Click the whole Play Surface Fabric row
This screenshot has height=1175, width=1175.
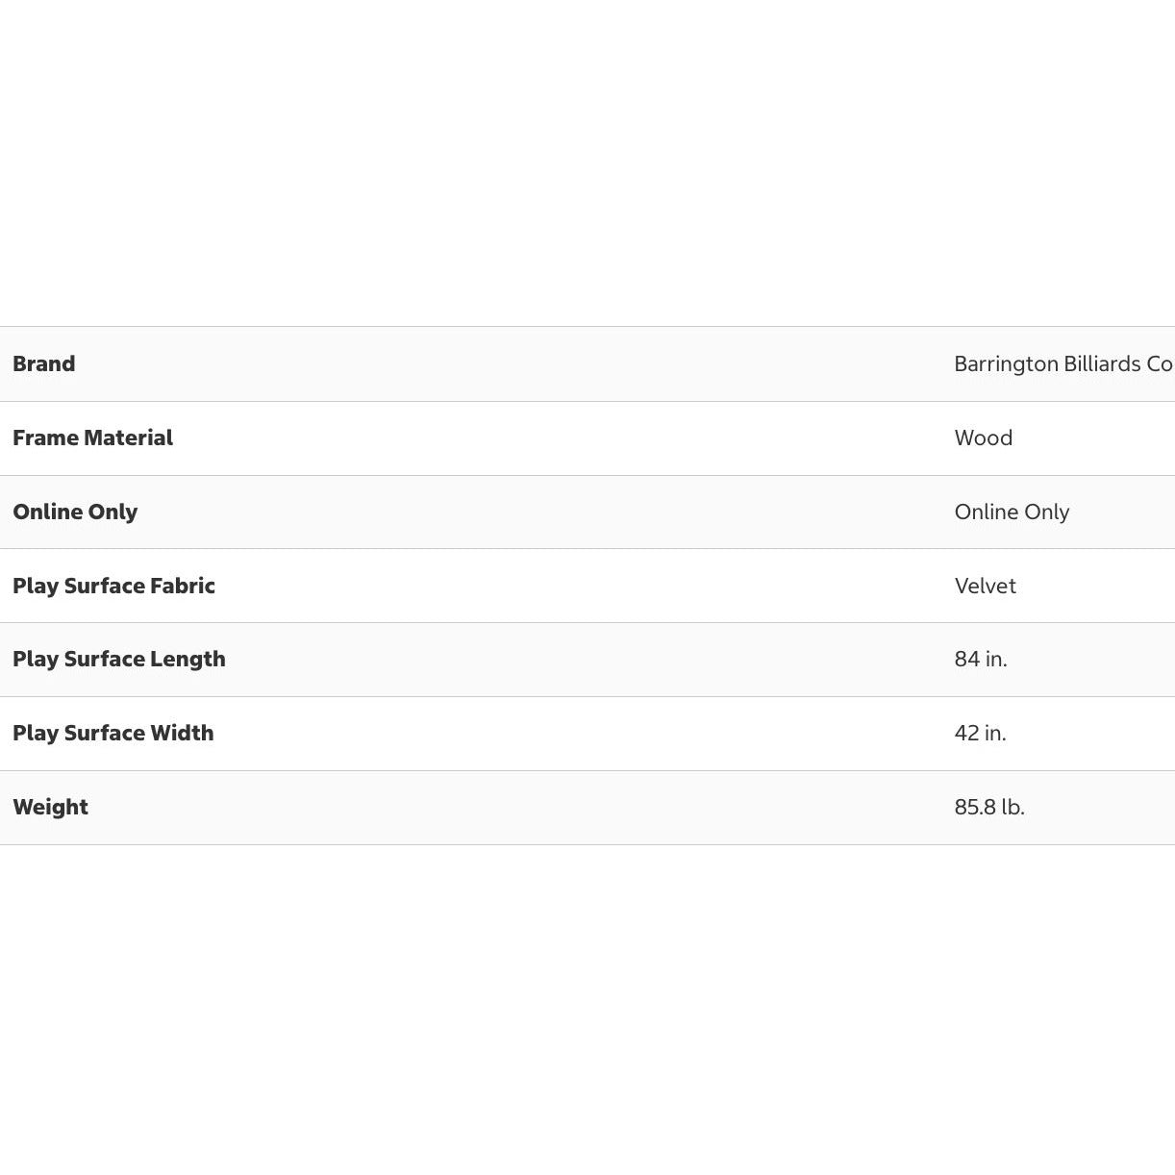click(x=577, y=587)
